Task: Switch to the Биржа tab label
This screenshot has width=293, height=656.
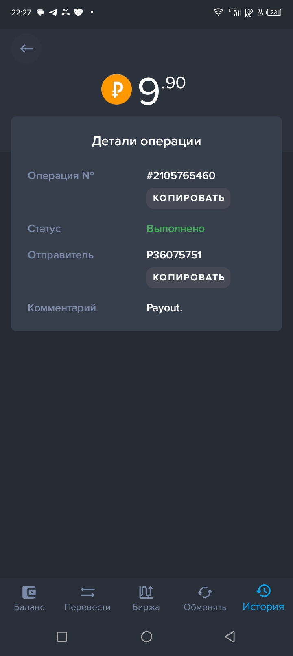Action: point(146,607)
